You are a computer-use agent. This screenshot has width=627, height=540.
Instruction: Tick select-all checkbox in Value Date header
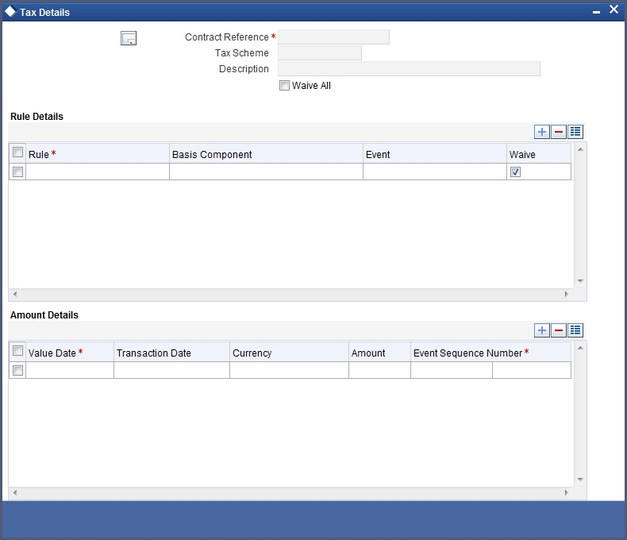[x=17, y=351]
